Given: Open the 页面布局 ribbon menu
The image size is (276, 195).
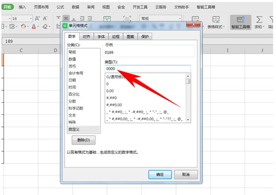Looking at the screenshot, I should (x=41, y=7).
